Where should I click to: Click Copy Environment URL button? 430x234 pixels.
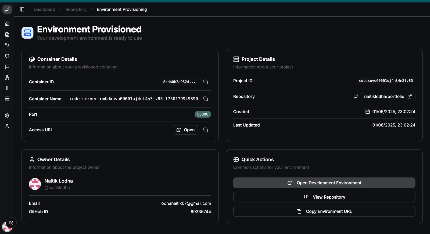tap(324, 211)
